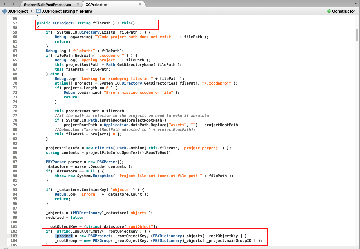Click line number 57 in the gutter
Screen dimensions: 360x249
[15, 23]
